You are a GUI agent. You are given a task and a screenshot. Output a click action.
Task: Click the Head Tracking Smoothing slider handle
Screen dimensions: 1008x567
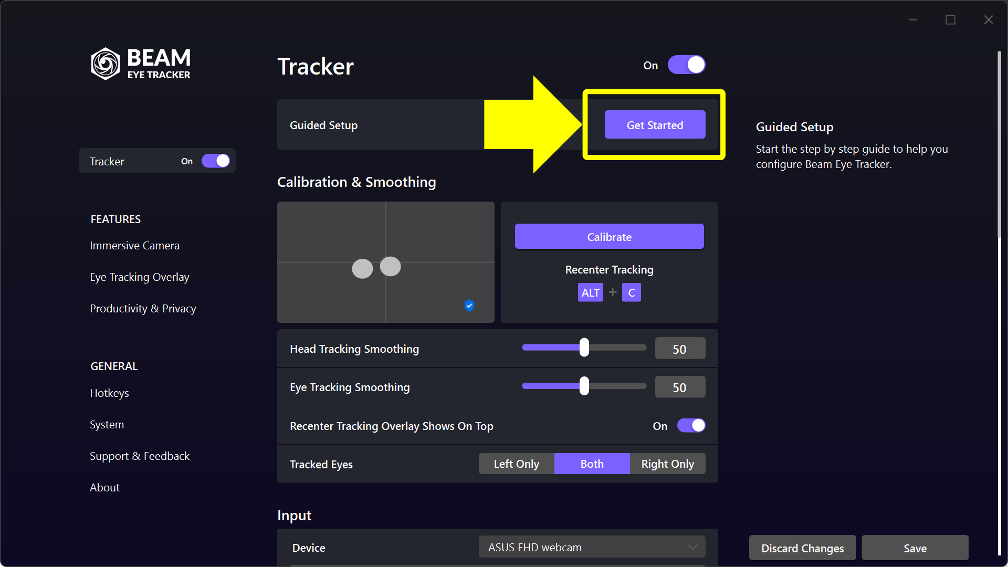point(584,348)
